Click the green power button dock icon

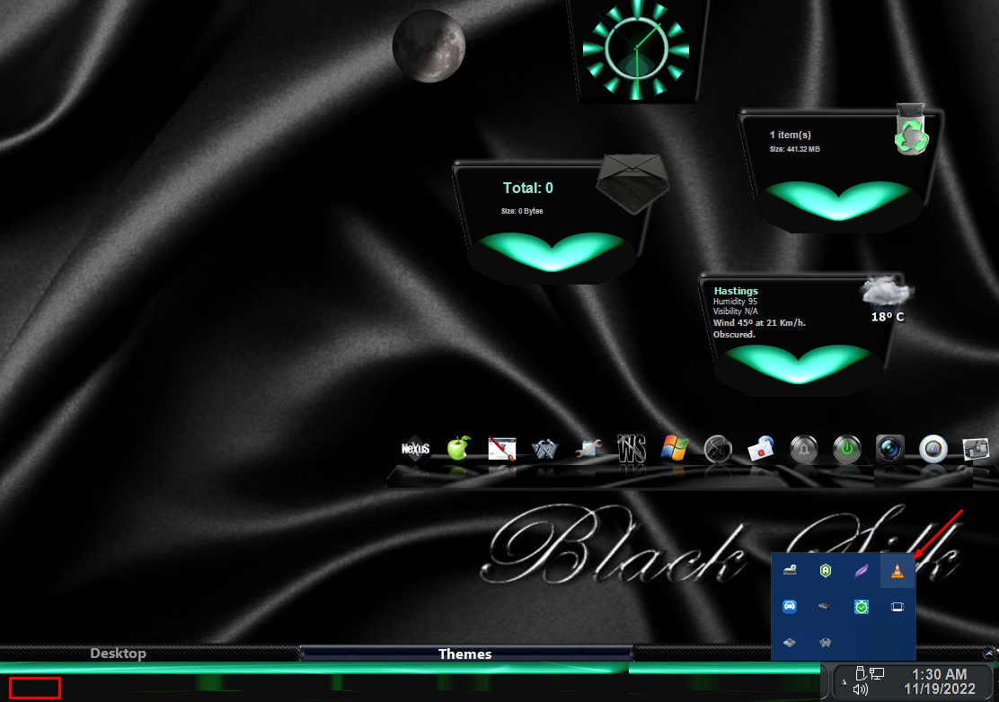846,448
